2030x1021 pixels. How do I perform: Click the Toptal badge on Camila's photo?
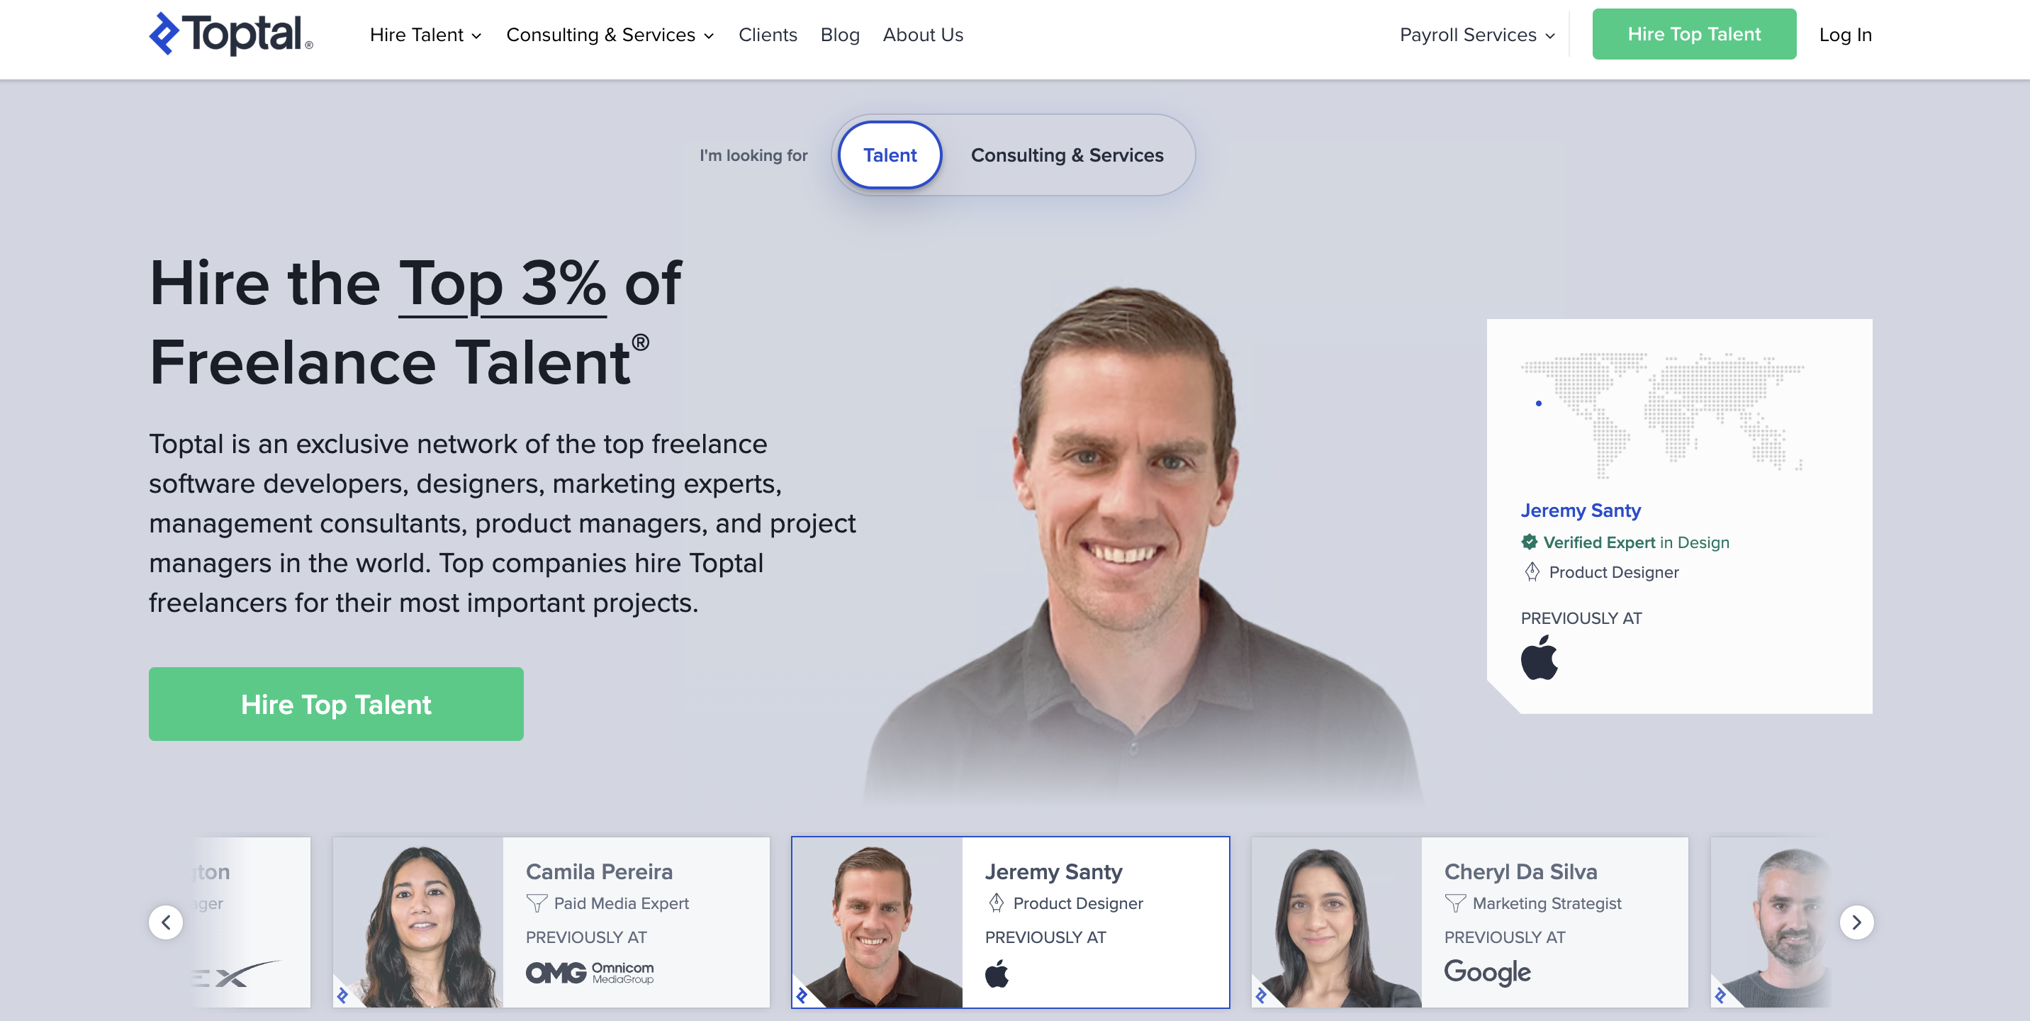[342, 995]
